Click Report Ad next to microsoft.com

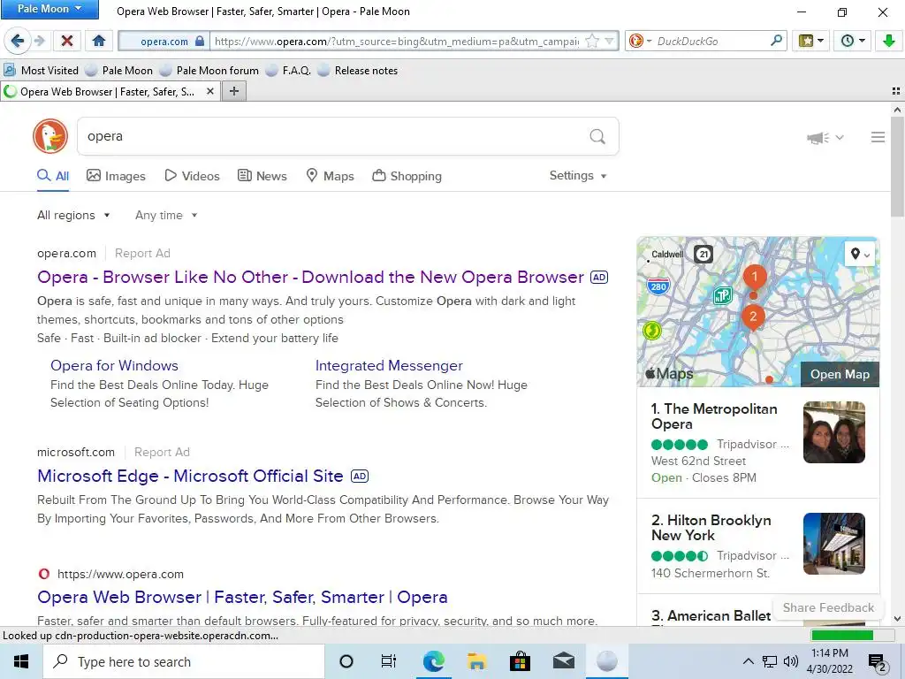pos(163,452)
